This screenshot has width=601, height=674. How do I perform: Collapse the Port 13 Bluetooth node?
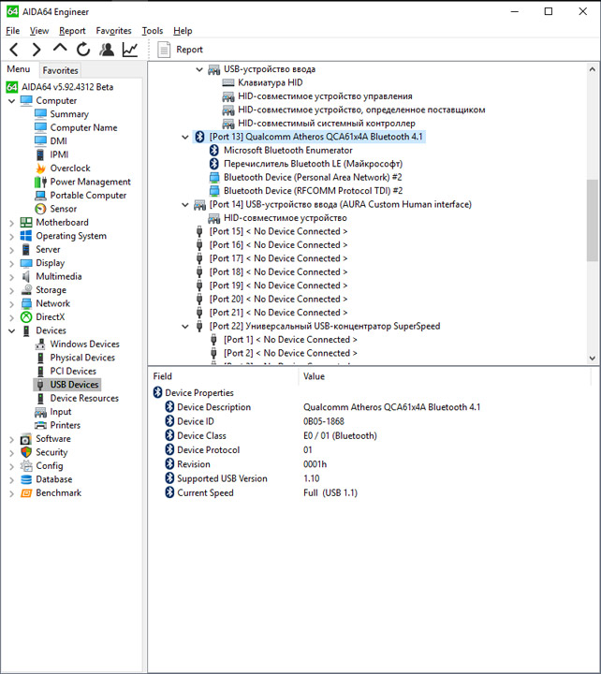tap(185, 137)
